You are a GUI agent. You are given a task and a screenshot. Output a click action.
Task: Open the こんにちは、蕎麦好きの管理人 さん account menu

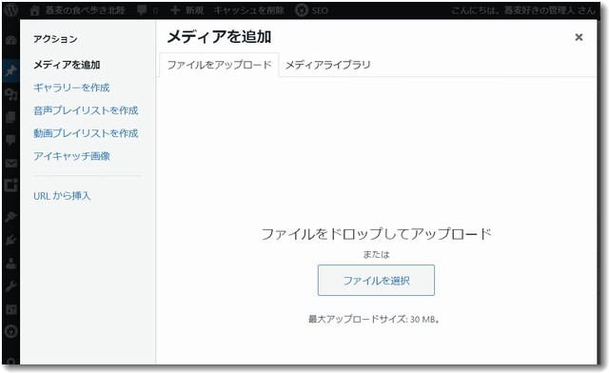pos(522,10)
